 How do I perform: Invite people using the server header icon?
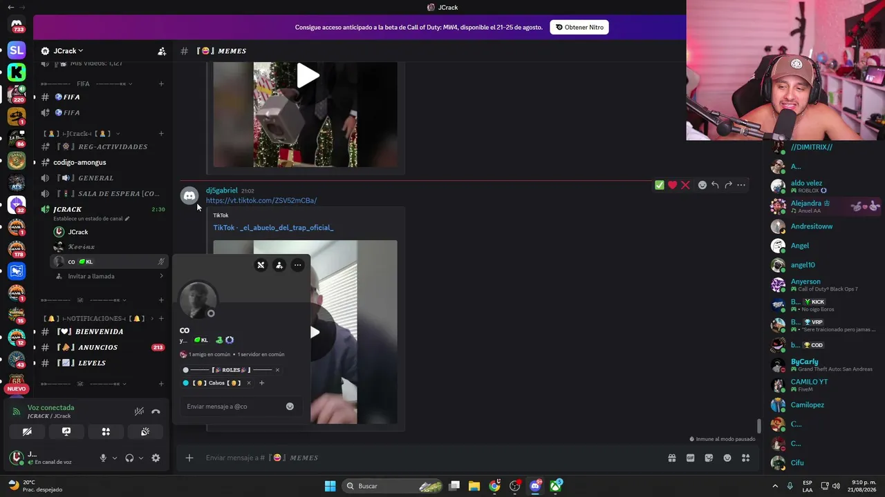point(162,51)
